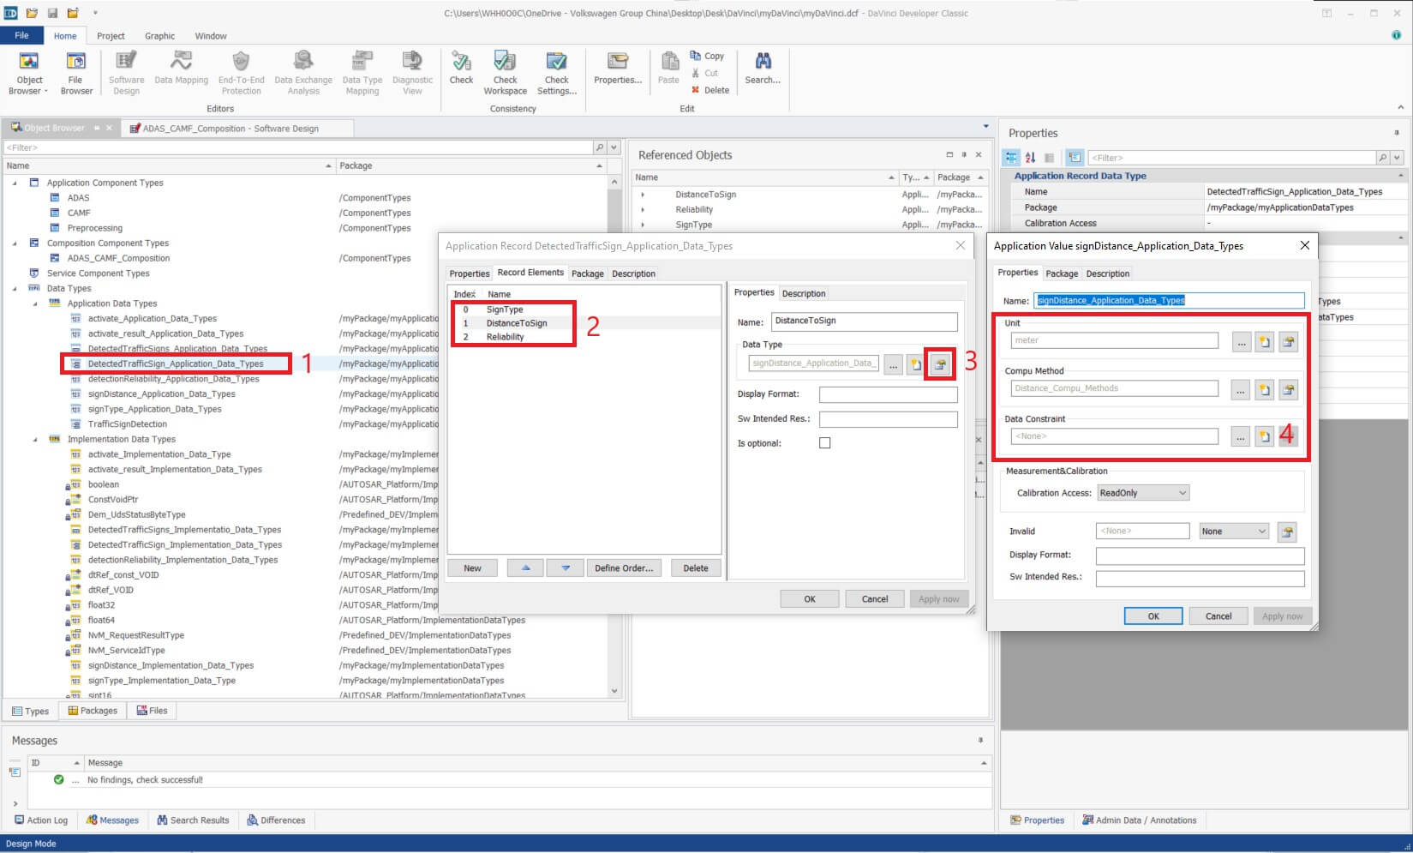The image size is (1413, 853).
Task: Select the Reliability record element
Action: [505, 337]
